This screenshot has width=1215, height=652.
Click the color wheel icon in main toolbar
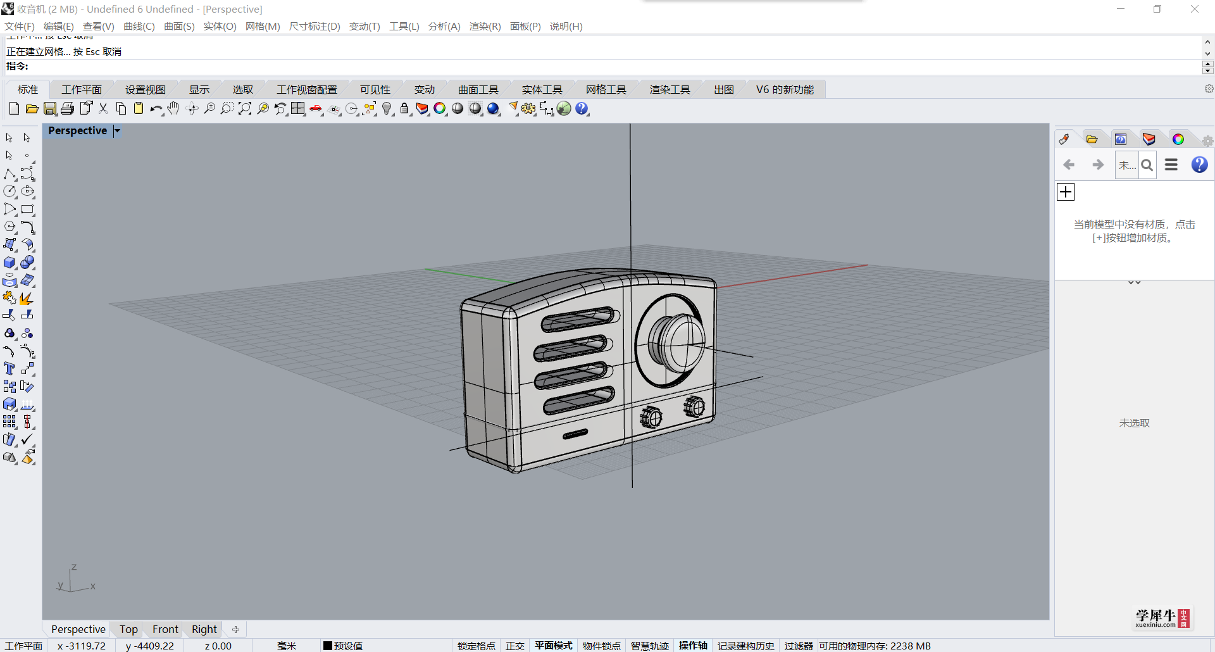440,109
